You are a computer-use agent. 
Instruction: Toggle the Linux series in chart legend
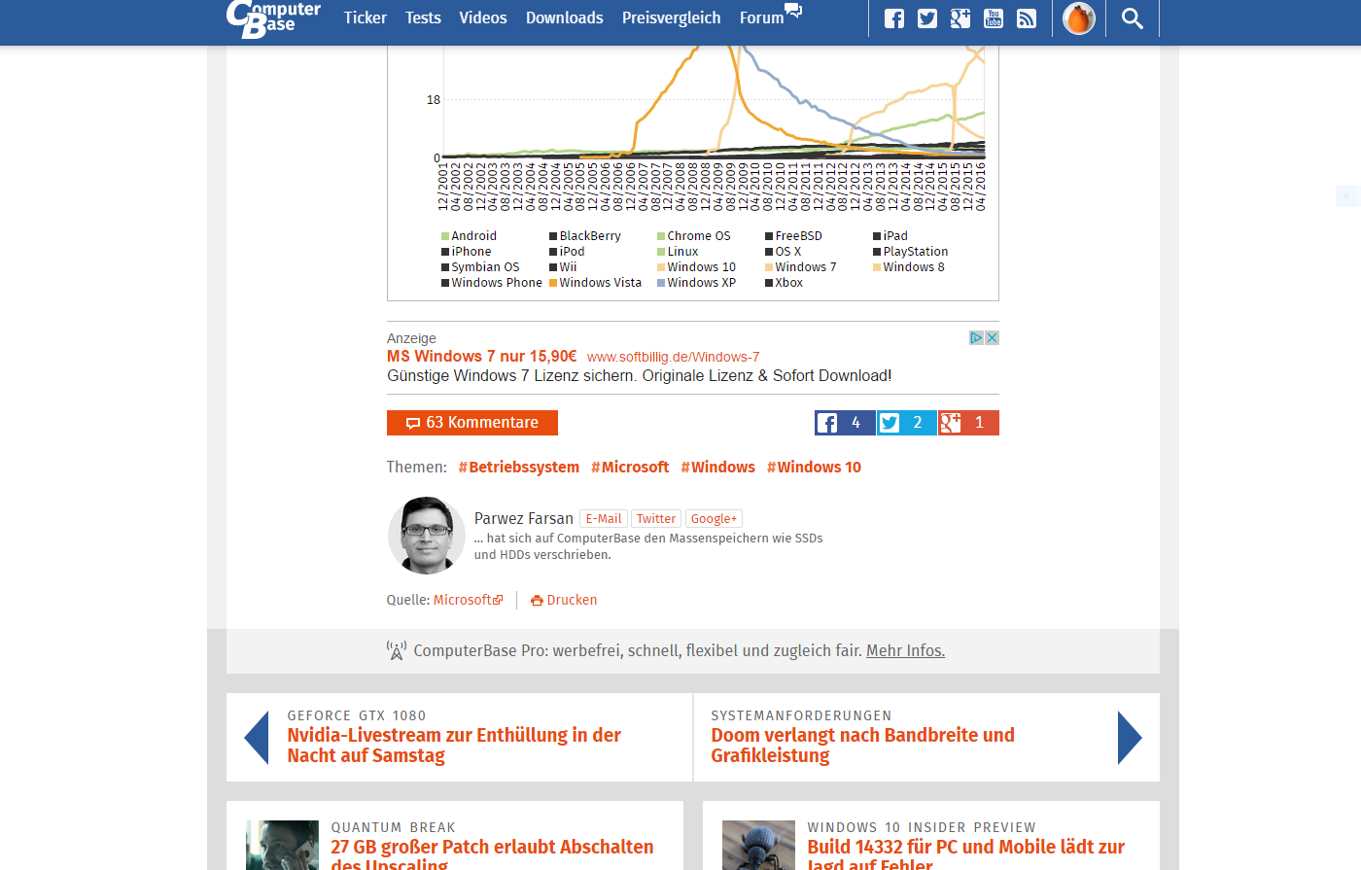coord(678,252)
